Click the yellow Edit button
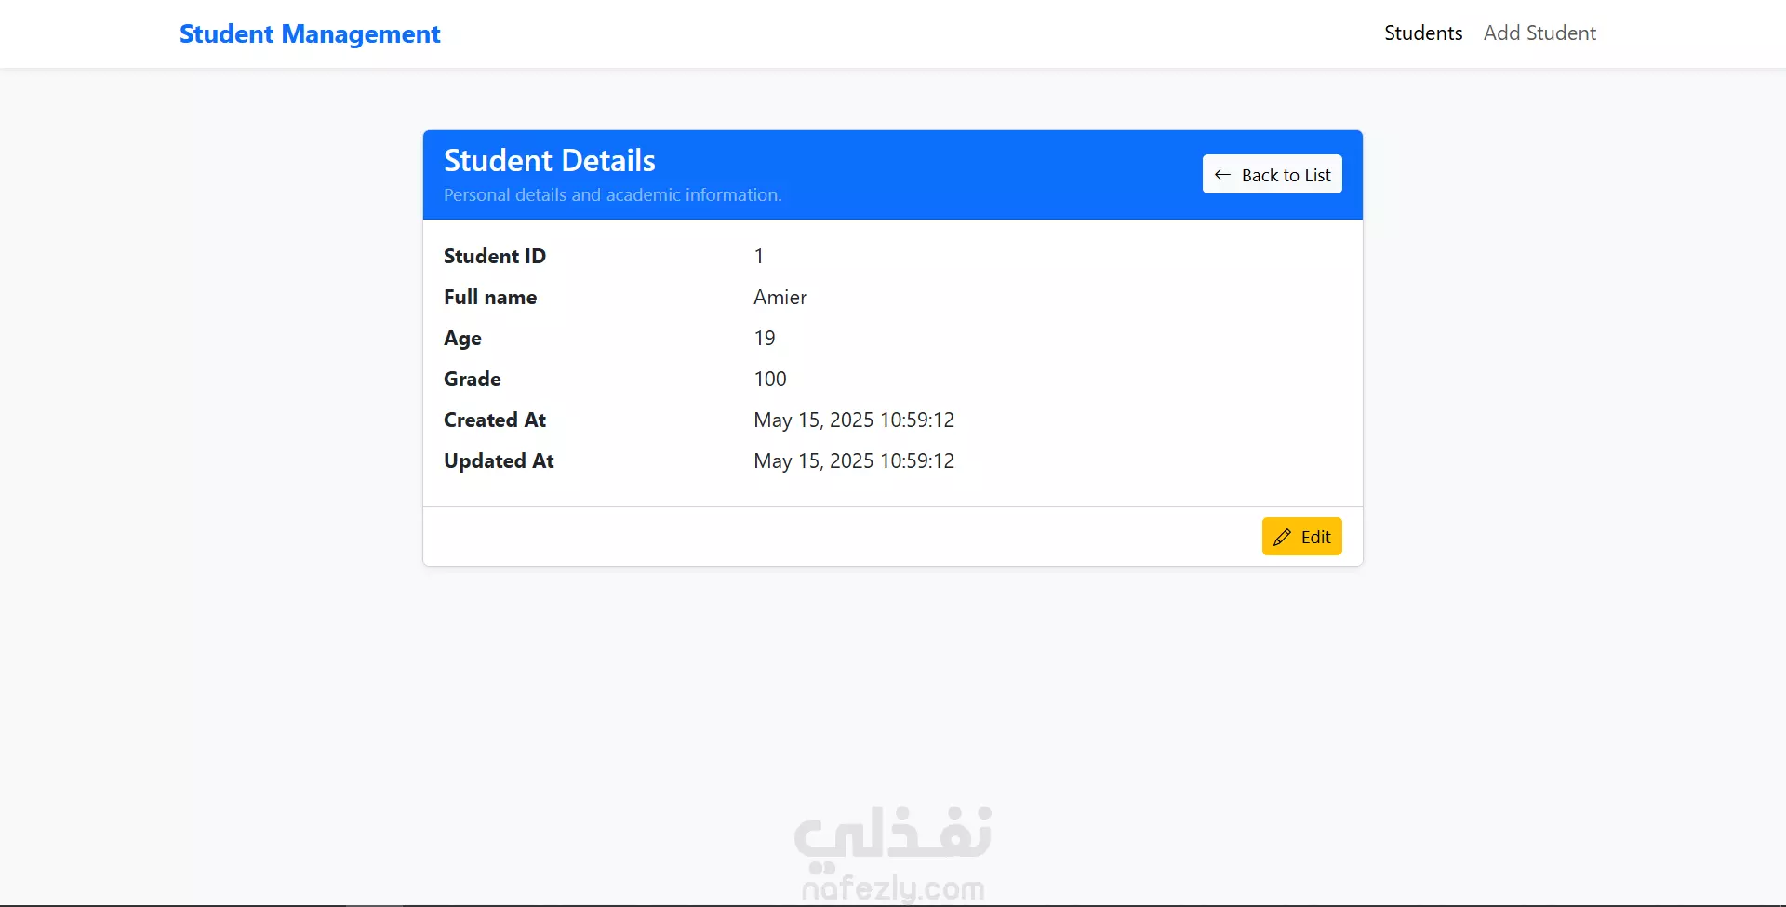This screenshot has height=907, width=1786. pyautogui.click(x=1301, y=537)
